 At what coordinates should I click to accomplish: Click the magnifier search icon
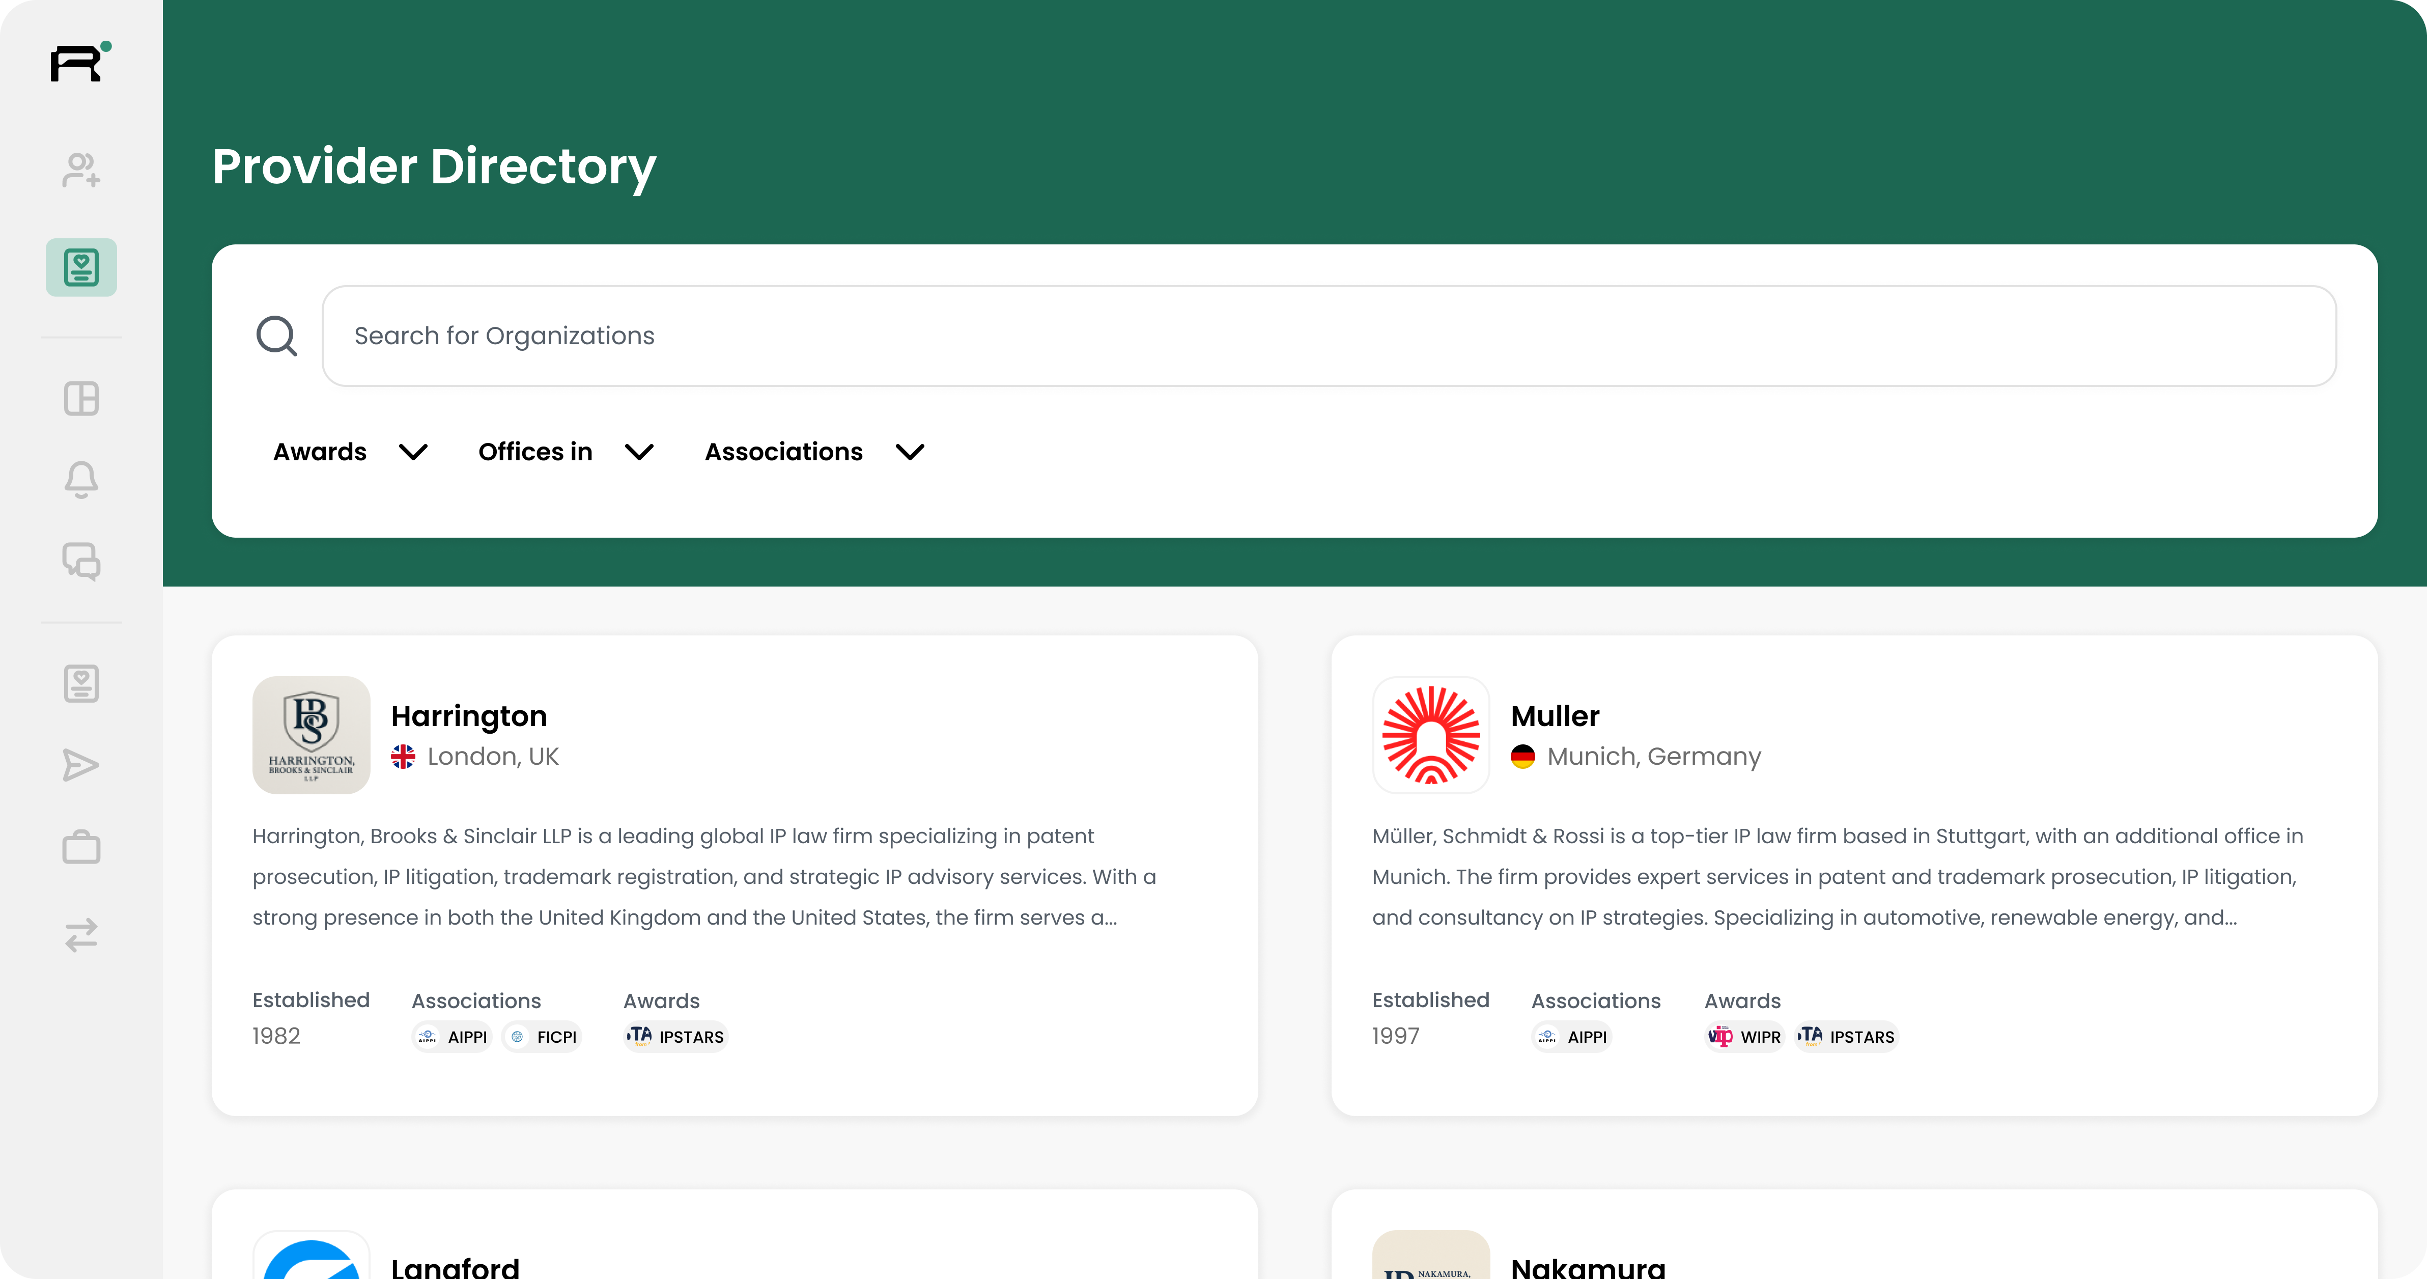(276, 336)
